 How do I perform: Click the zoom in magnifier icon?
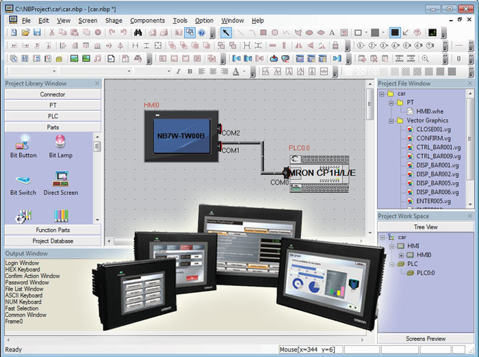(425, 58)
